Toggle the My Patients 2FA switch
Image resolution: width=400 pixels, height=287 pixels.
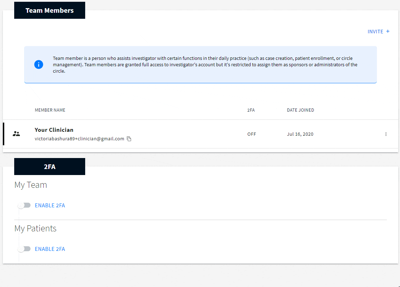click(x=24, y=249)
